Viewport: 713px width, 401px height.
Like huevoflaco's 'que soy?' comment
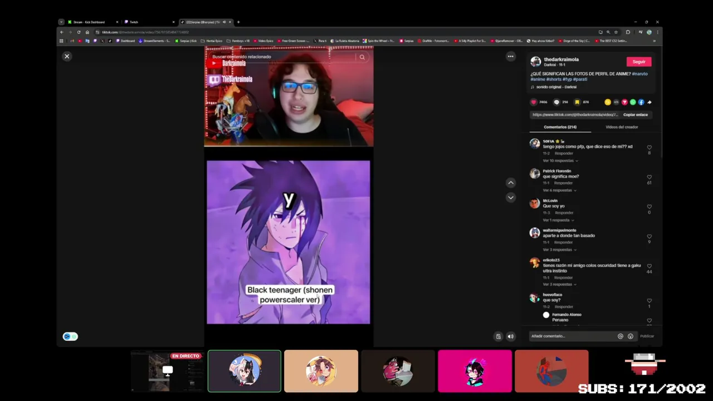tap(649, 301)
